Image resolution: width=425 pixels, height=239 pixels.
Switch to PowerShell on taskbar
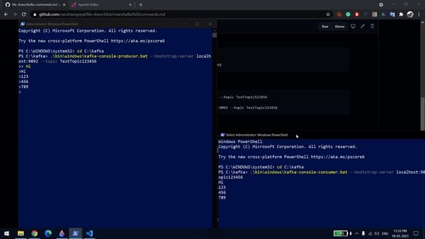pos(76,233)
